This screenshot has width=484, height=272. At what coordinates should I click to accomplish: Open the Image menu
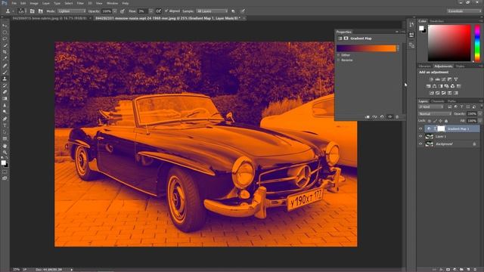click(x=34, y=3)
